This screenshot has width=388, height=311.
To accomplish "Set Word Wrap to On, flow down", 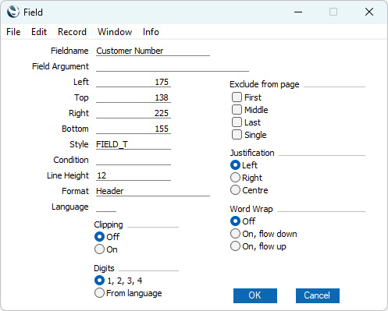I will click(x=235, y=234).
